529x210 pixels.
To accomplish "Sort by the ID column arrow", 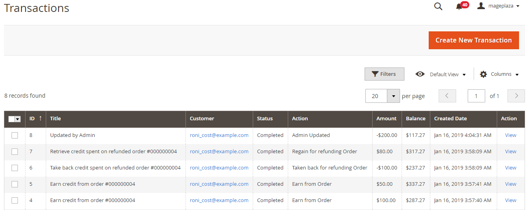I will (40, 118).
